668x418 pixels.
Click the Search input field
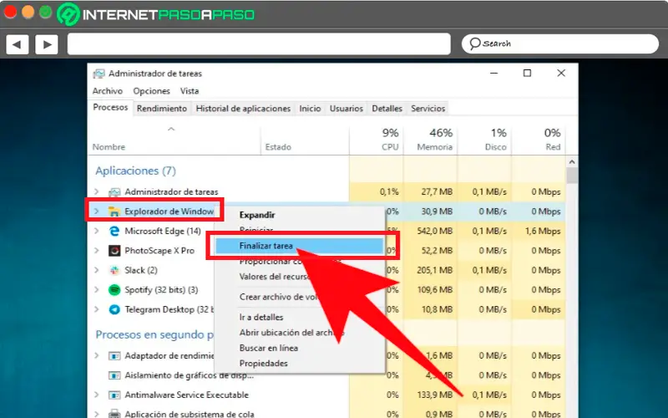[x=560, y=43]
